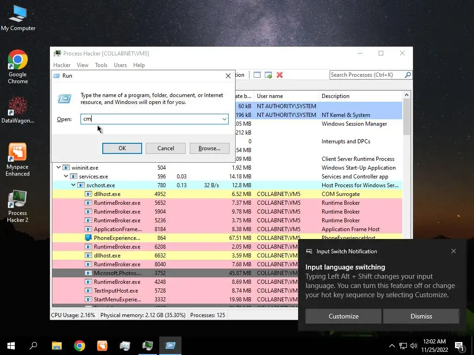The image size is (474, 355).
Task: Open the Google Chrome desktop shortcut
Action: (x=18, y=67)
